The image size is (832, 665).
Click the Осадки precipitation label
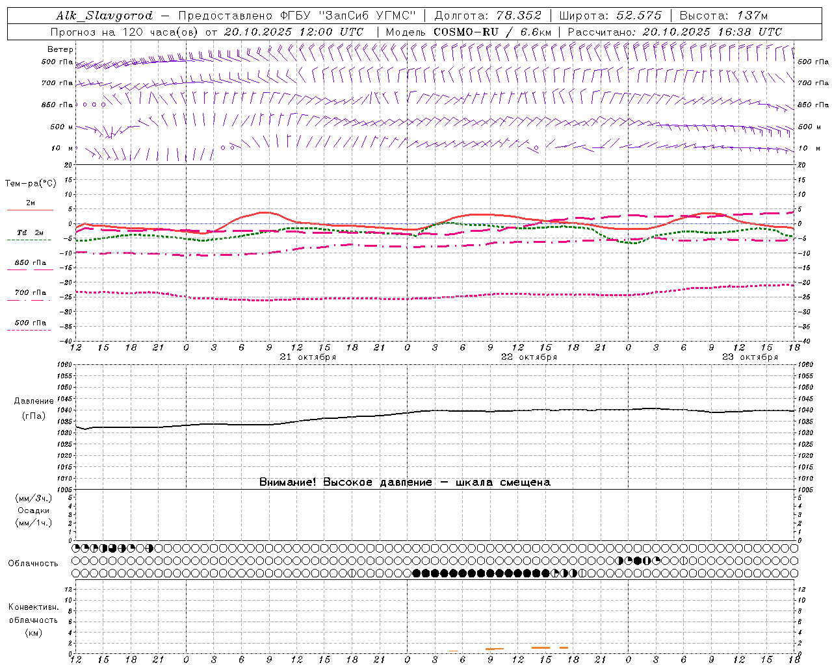(34, 511)
